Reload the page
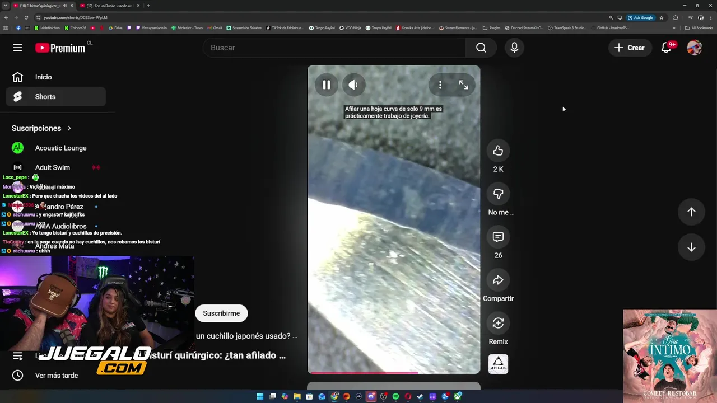This screenshot has width=717, height=403. (x=26, y=17)
